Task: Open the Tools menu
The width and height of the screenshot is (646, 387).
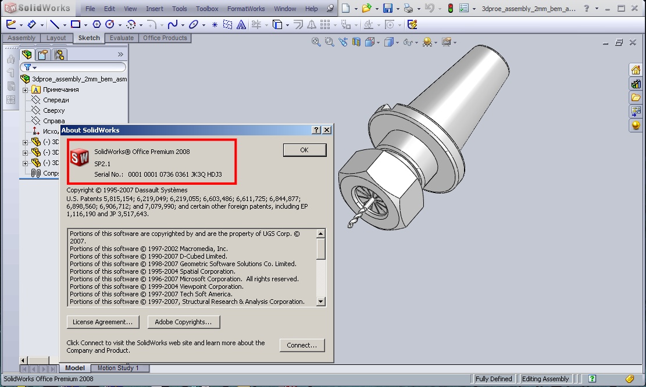Action: click(x=179, y=8)
